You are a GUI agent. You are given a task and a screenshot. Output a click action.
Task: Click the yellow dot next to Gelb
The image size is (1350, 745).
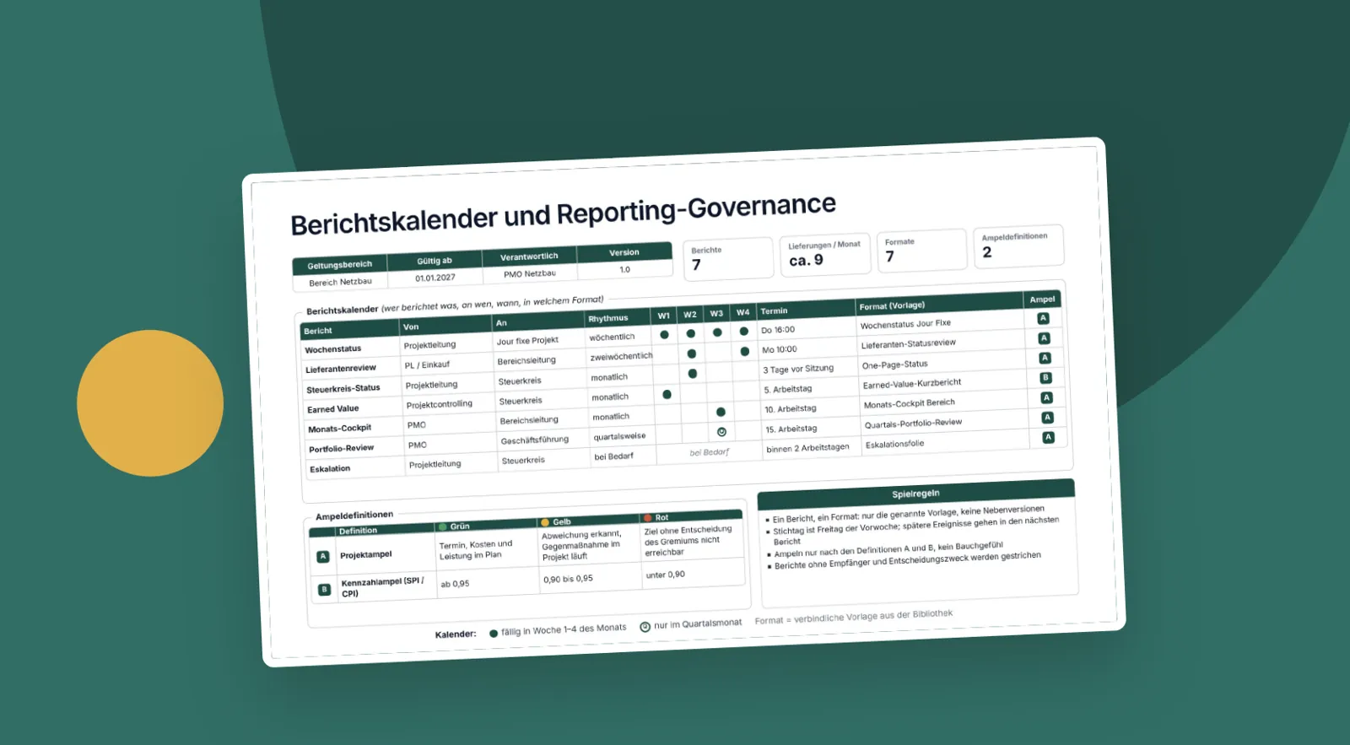[545, 523]
